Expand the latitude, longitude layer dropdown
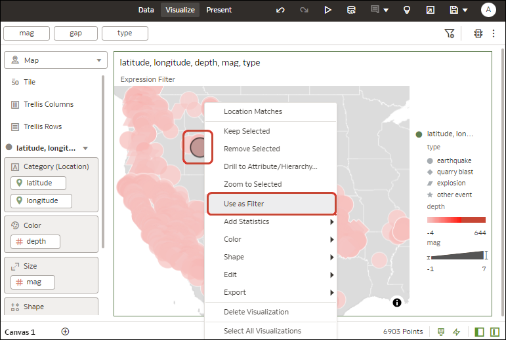Viewport: 506px width, 340px height. pyautogui.click(x=85, y=149)
